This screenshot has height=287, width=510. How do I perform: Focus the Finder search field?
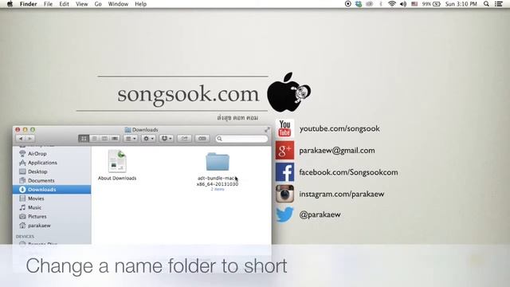click(241, 139)
